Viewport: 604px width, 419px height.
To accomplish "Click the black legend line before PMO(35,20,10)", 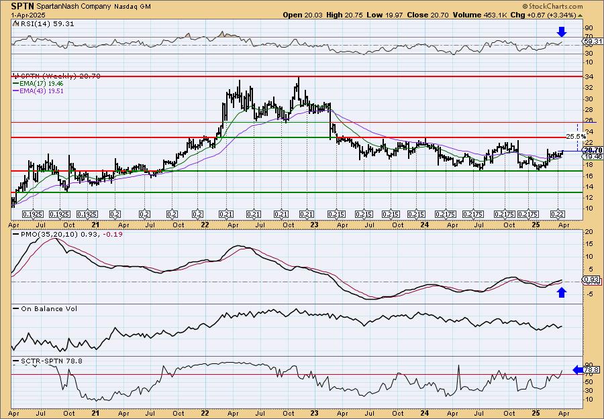I will click(16, 234).
